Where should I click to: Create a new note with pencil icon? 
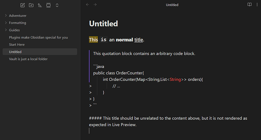[x=22, y=5]
